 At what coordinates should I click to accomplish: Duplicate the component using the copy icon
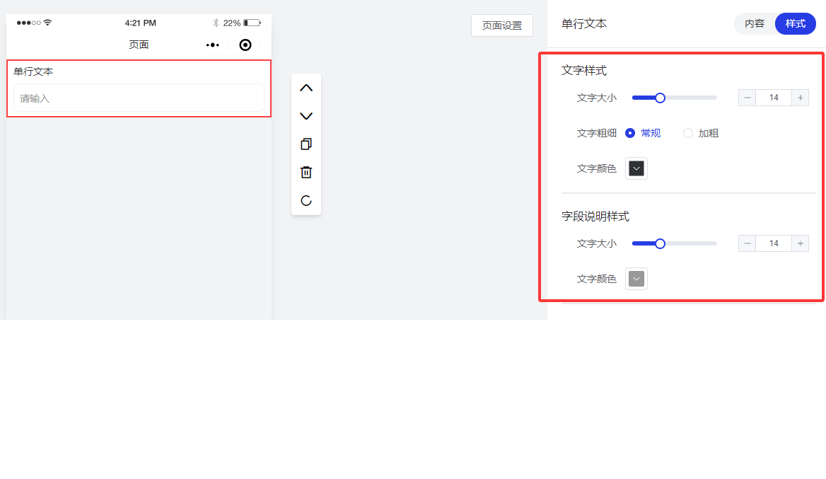coord(306,144)
